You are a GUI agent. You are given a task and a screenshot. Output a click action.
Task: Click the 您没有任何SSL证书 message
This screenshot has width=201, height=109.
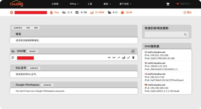point(26,74)
